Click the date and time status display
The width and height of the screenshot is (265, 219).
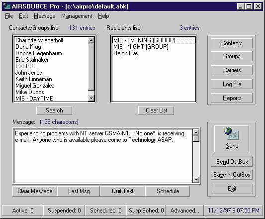(233, 211)
